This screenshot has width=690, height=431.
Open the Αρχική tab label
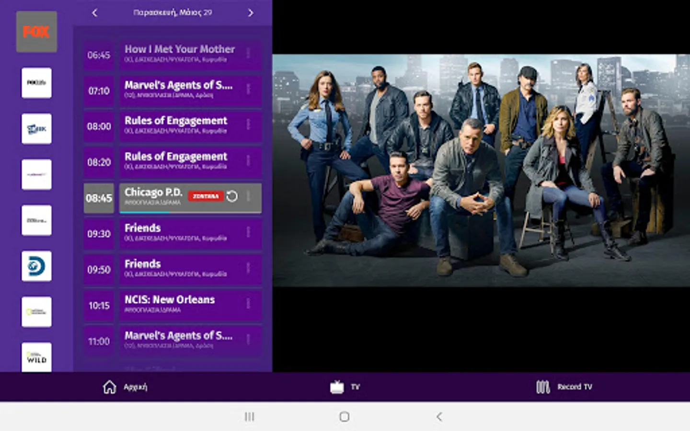[136, 387]
